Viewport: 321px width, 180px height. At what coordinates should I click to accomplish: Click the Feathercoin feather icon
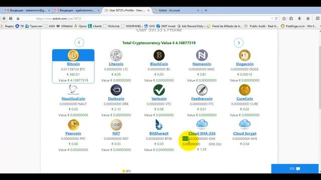[x=202, y=90]
